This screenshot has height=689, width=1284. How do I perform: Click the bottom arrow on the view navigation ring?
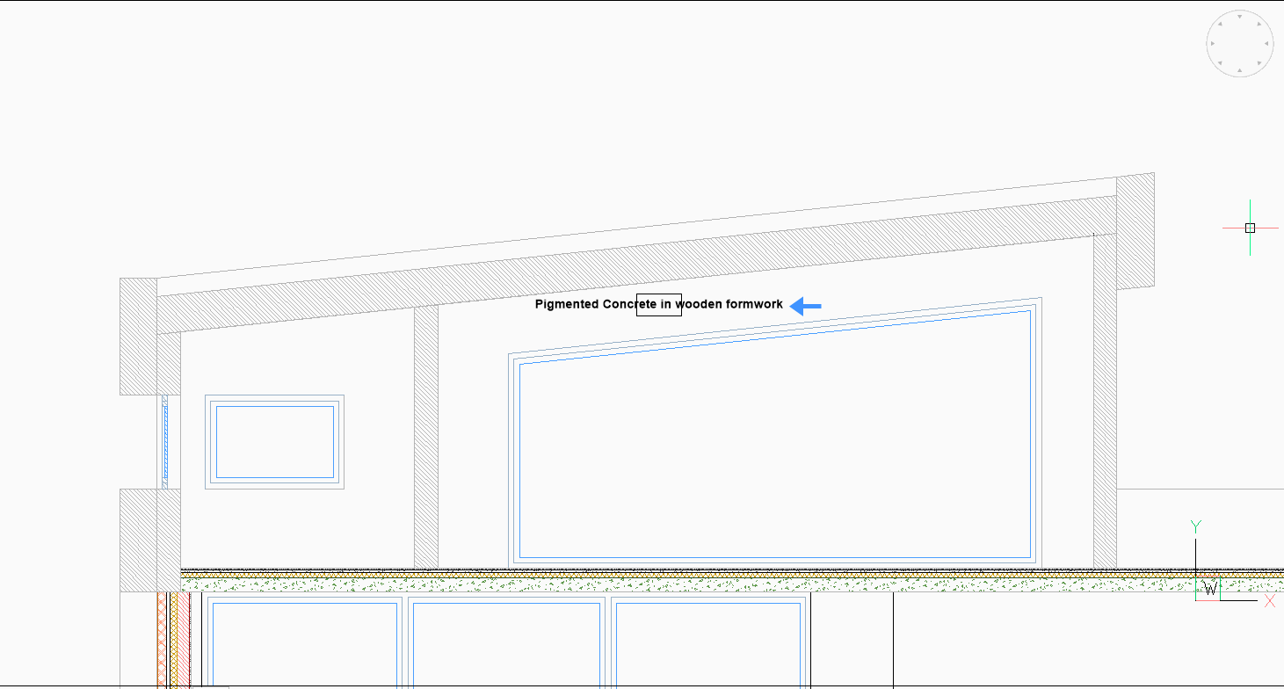[x=1240, y=71]
